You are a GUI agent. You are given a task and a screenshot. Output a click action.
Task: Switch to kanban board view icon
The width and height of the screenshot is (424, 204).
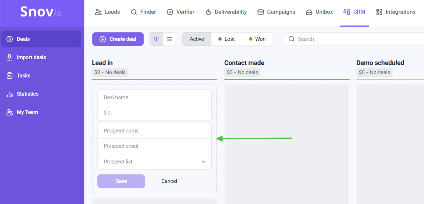tap(156, 39)
